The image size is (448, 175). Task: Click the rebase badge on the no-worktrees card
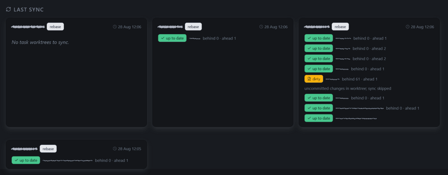(x=55, y=26)
